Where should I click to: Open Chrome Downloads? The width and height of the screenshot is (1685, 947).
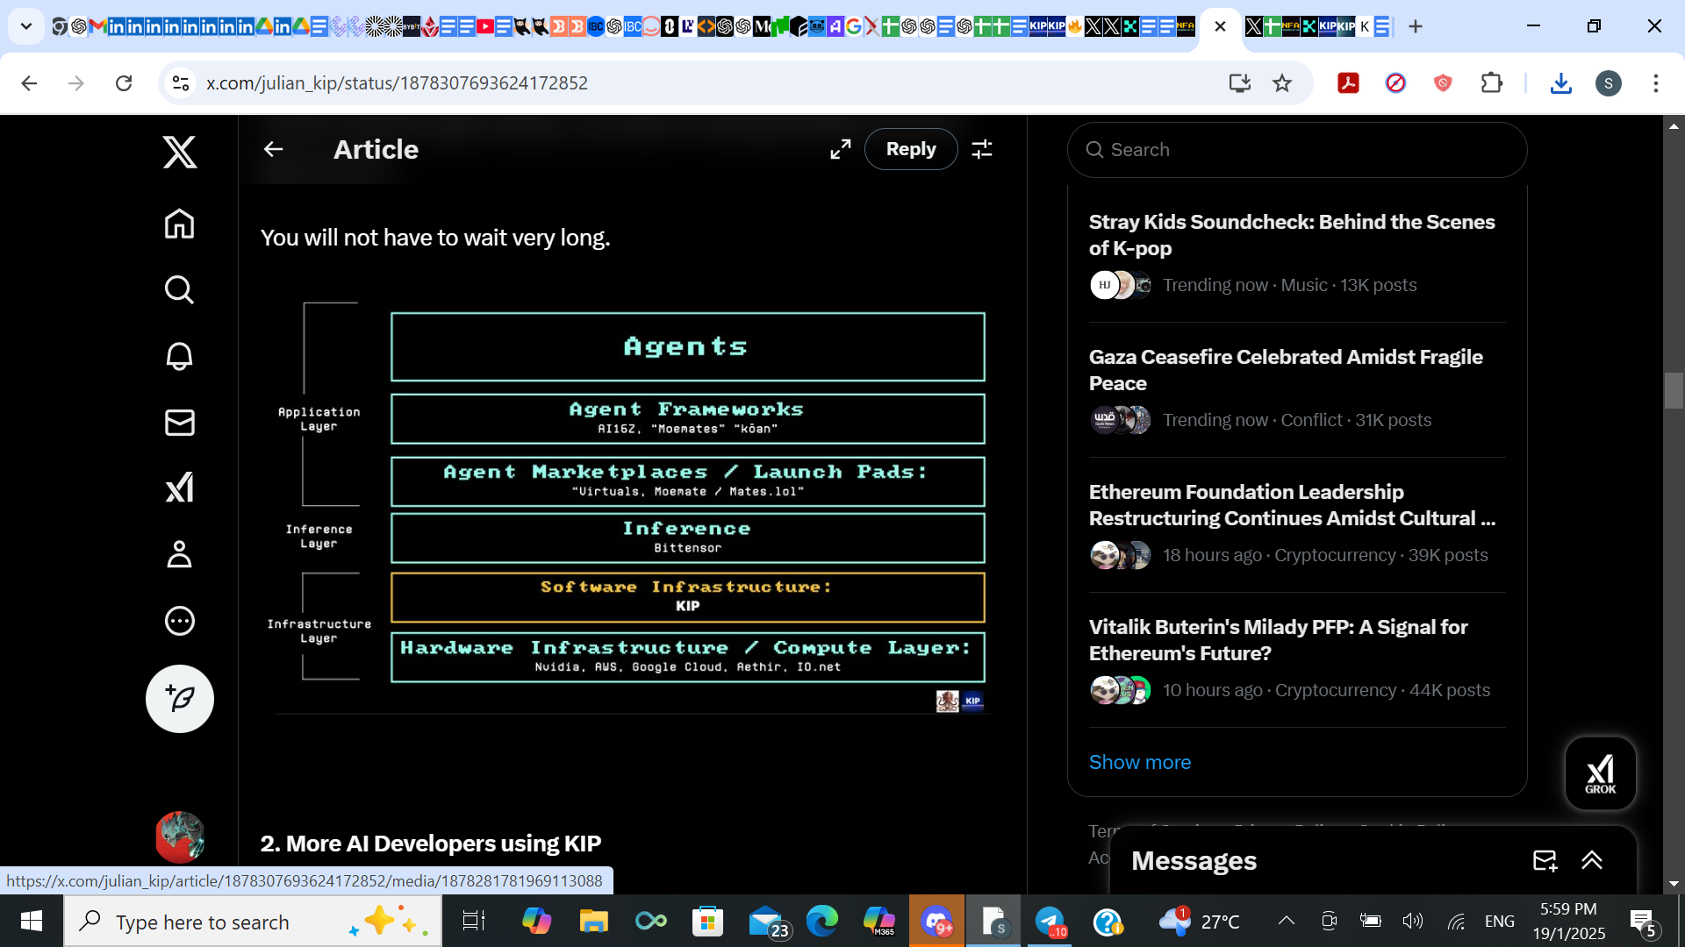click(1560, 83)
